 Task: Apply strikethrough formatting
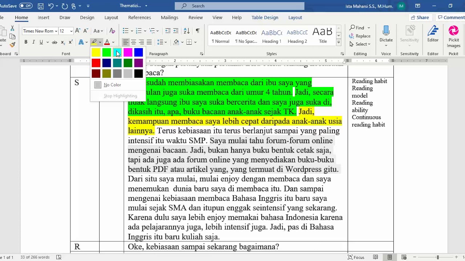coord(54,42)
